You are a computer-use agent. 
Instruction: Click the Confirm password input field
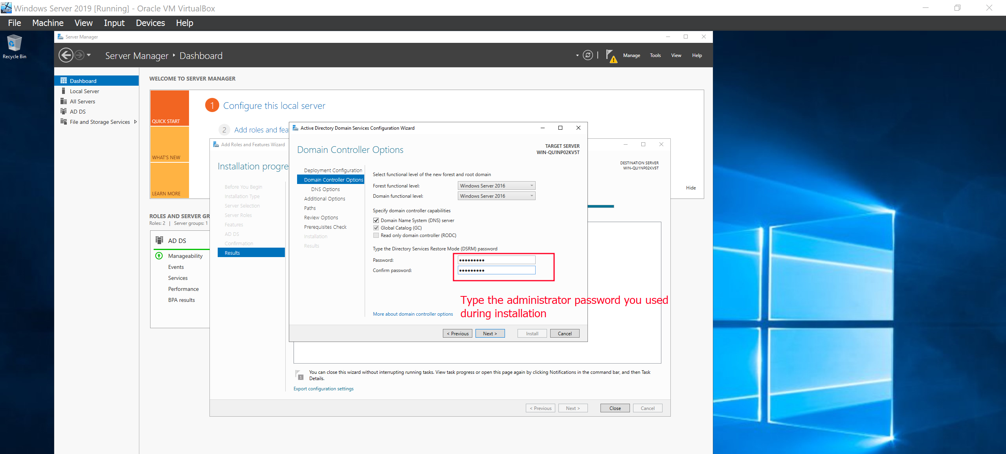496,270
